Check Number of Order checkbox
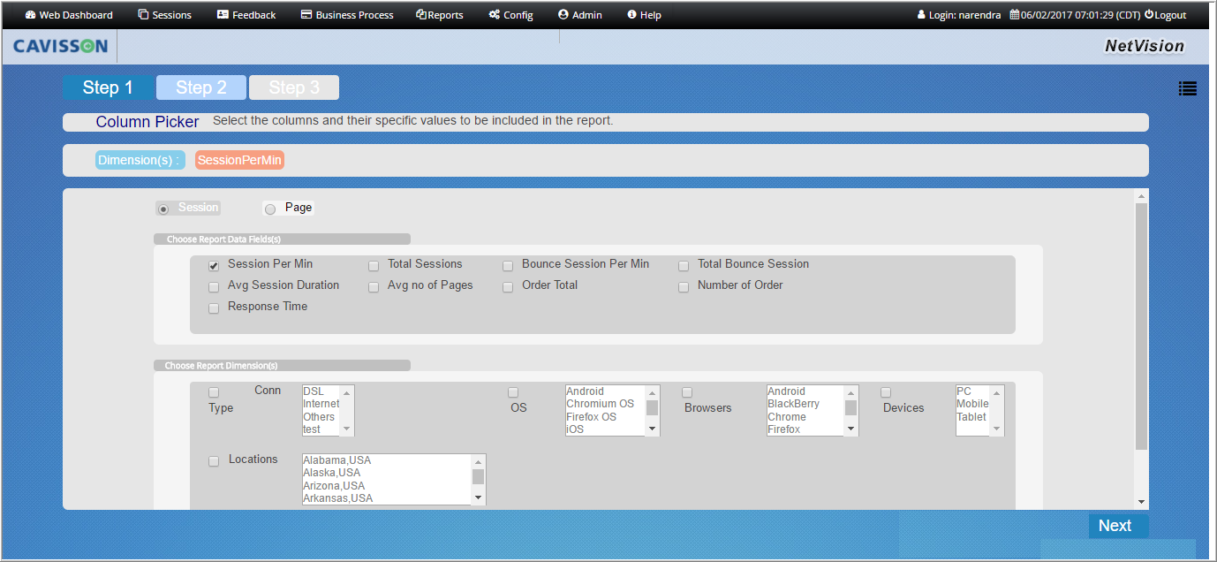Viewport: 1217px width, 562px height. tap(684, 287)
